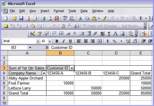Click the reviewing toolbar clipboard checkmark icon
Image resolution: width=154 pixels, height=106 pixels.
point(63,26)
